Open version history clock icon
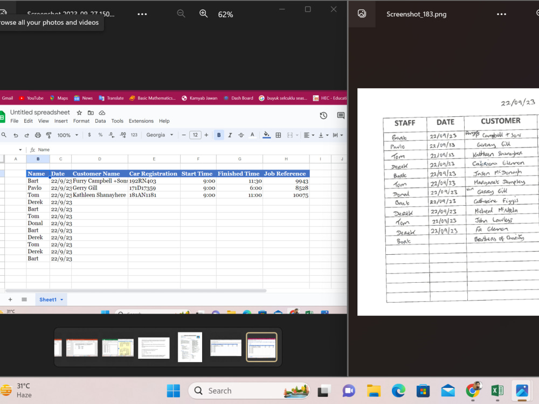This screenshot has width=539, height=404. pyautogui.click(x=323, y=115)
